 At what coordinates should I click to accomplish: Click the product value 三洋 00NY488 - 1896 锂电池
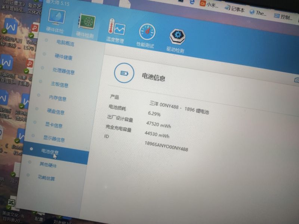[179, 108]
